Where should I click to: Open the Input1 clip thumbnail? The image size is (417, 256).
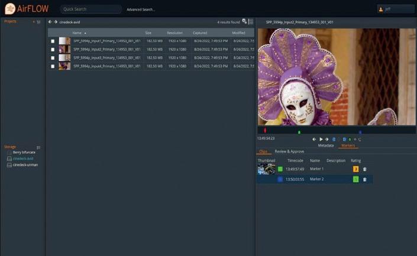point(64,41)
